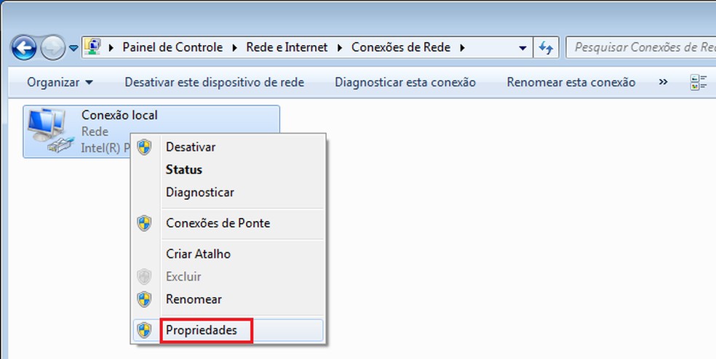Choose Criar Atalho in the context menu
This screenshot has width=716, height=359.
pos(198,254)
